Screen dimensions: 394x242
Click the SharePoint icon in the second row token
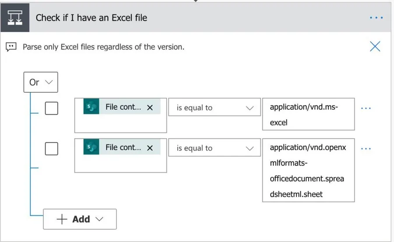pyautogui.click(x=91, y=148)
